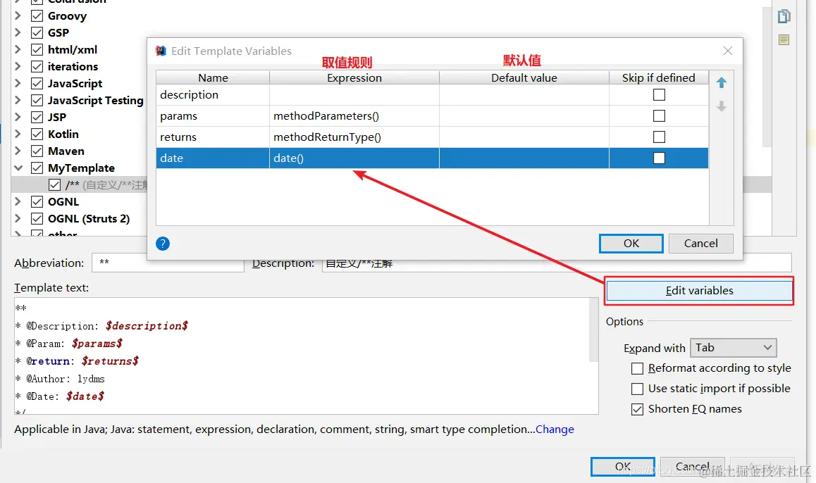
Task: Close the Edit Template Variables dialog
Action: (x=727, y=51)
